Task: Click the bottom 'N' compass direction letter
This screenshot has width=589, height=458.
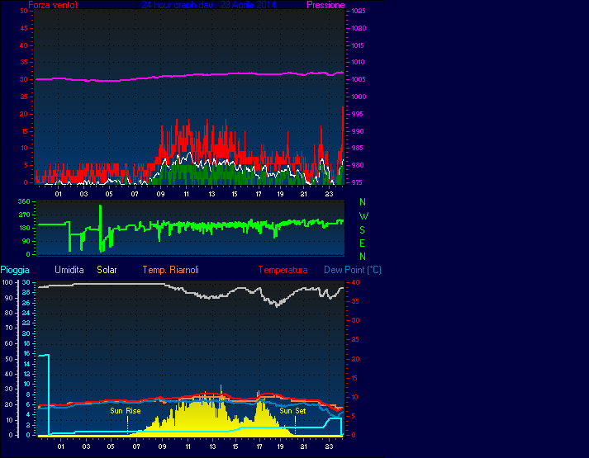Action: coord(363,257)
